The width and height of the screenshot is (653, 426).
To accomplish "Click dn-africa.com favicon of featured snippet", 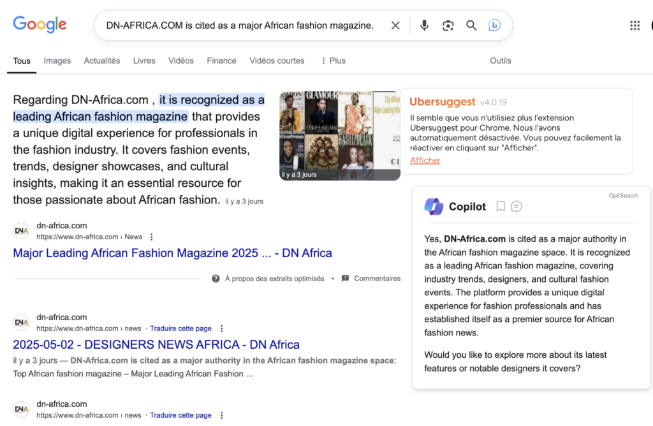I will [21, 231].
